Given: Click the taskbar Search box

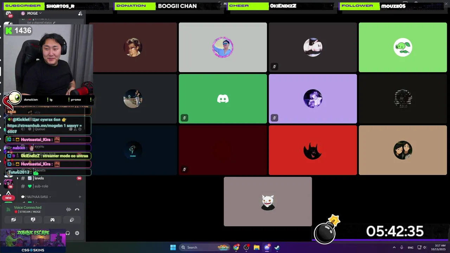Looking at the screenshot, I should pyautogui.click(x=205, y=247).
